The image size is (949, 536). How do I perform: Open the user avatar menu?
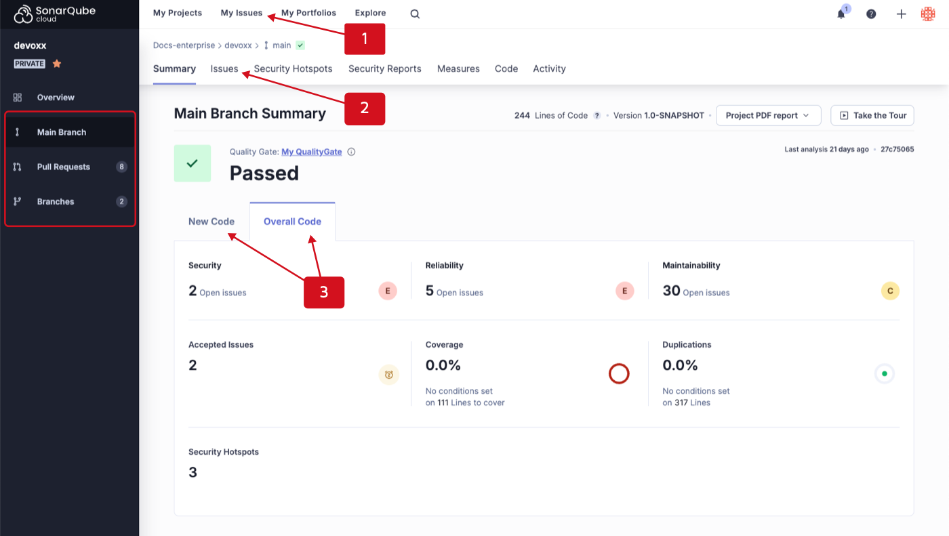tap(928, 14)
